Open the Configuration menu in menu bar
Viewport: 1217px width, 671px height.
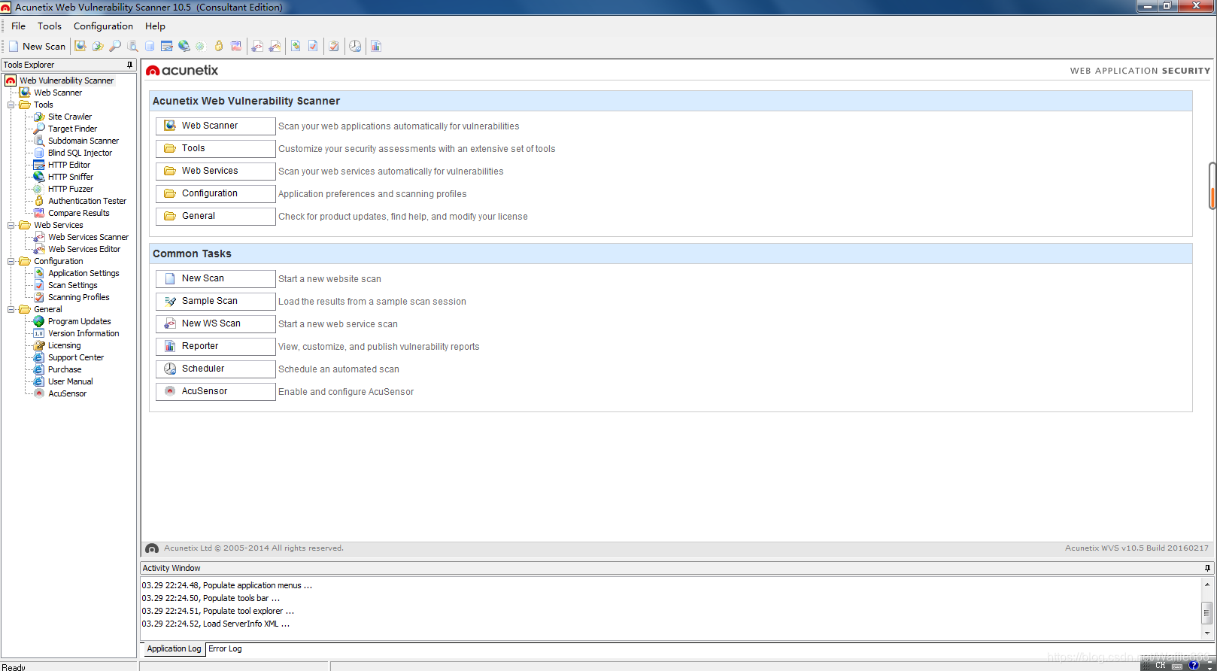pos(103,26)
